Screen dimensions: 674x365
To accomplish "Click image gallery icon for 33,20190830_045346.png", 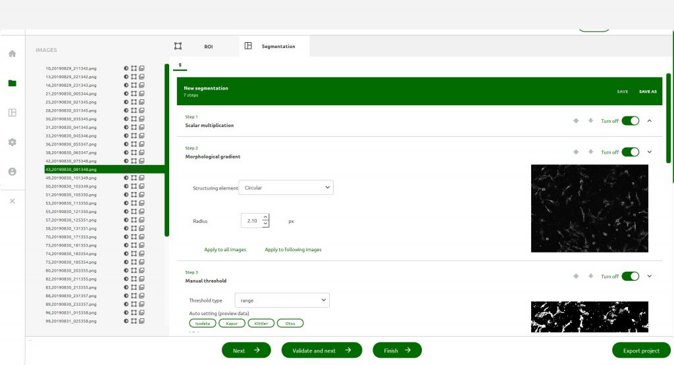I will (142, 135).
